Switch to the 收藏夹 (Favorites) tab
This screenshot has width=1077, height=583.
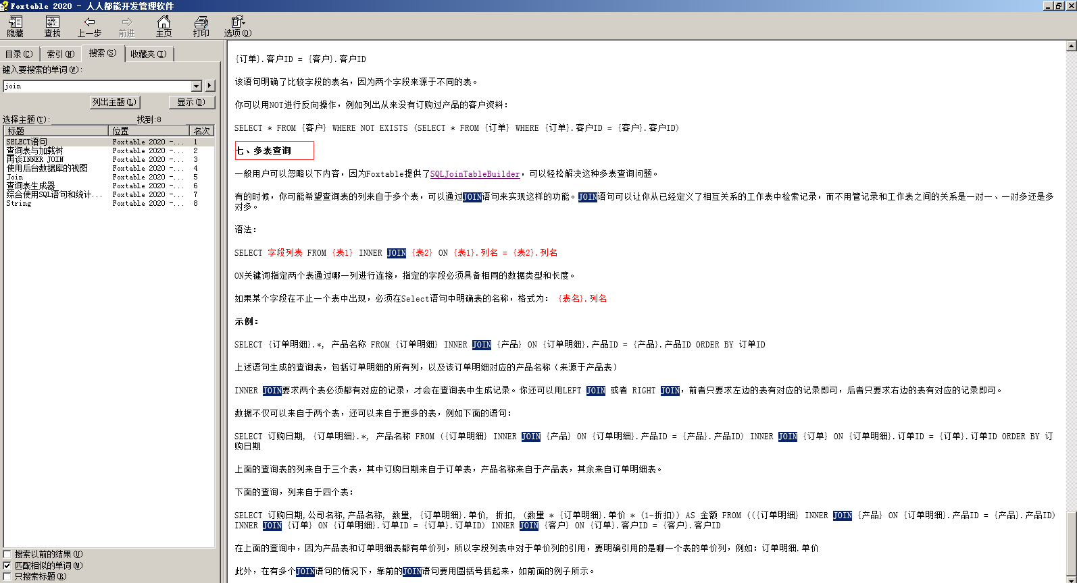pos(149,54)
